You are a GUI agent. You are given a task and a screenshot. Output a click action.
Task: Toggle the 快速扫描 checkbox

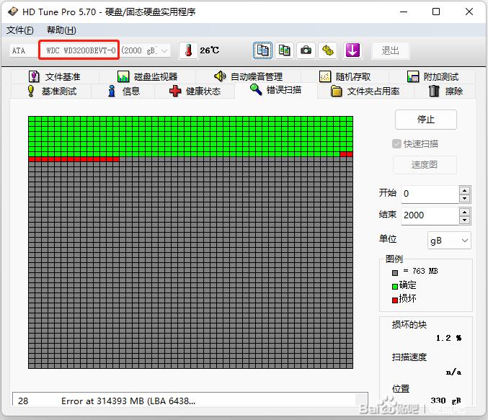pos(396,144)
